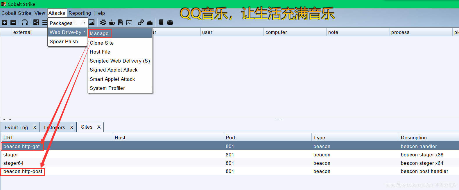Sort by the external column header
The height and width of the screenshot is (190, 459).
point(29,32)
